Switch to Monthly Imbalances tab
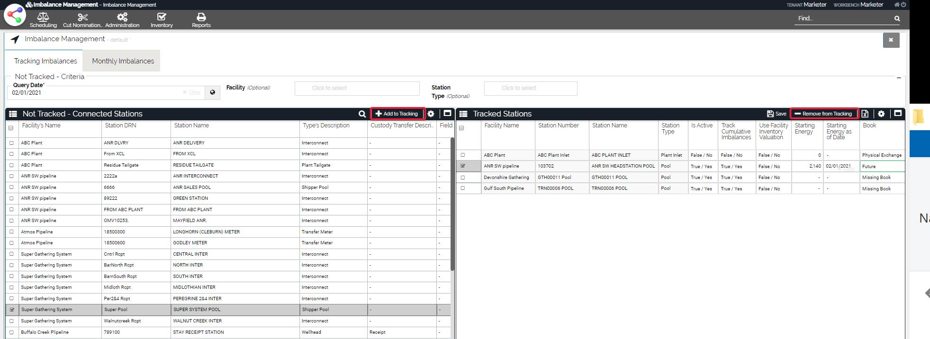 tap(123, 61)
